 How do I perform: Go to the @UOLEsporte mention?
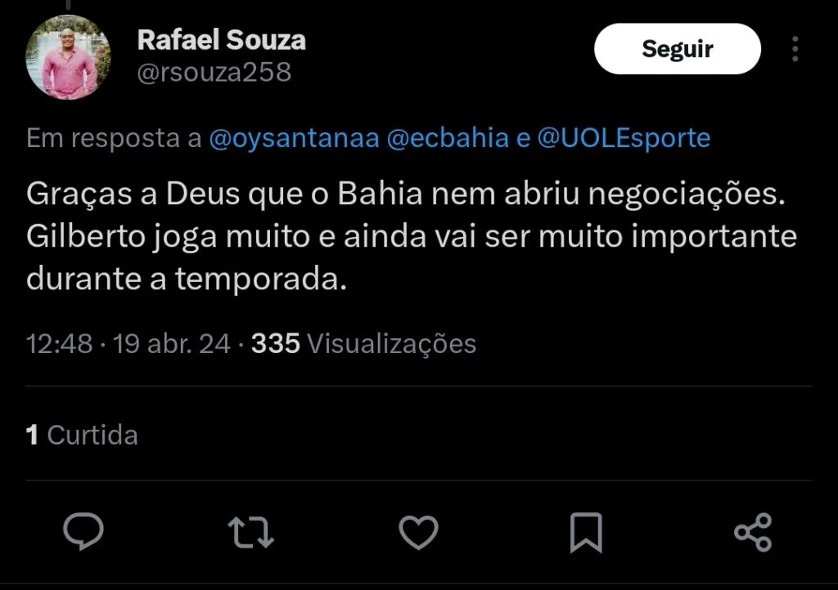[624, 138]
